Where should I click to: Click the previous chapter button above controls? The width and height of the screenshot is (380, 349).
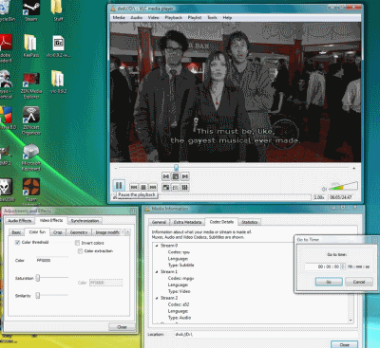point(166,176)
